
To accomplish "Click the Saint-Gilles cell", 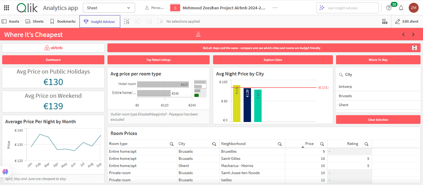I will [252, 159].
